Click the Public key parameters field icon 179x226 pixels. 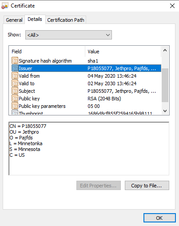[15, 106]
